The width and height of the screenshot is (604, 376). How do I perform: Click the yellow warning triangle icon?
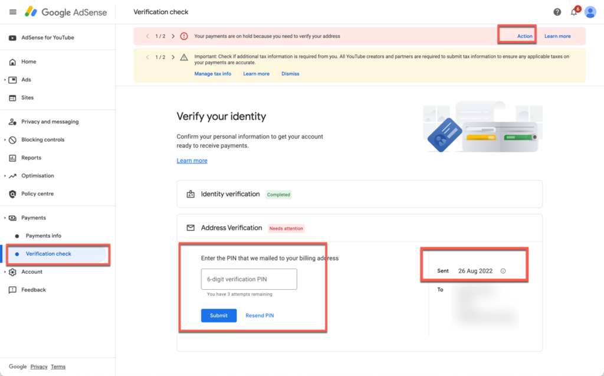pos(184,57)
